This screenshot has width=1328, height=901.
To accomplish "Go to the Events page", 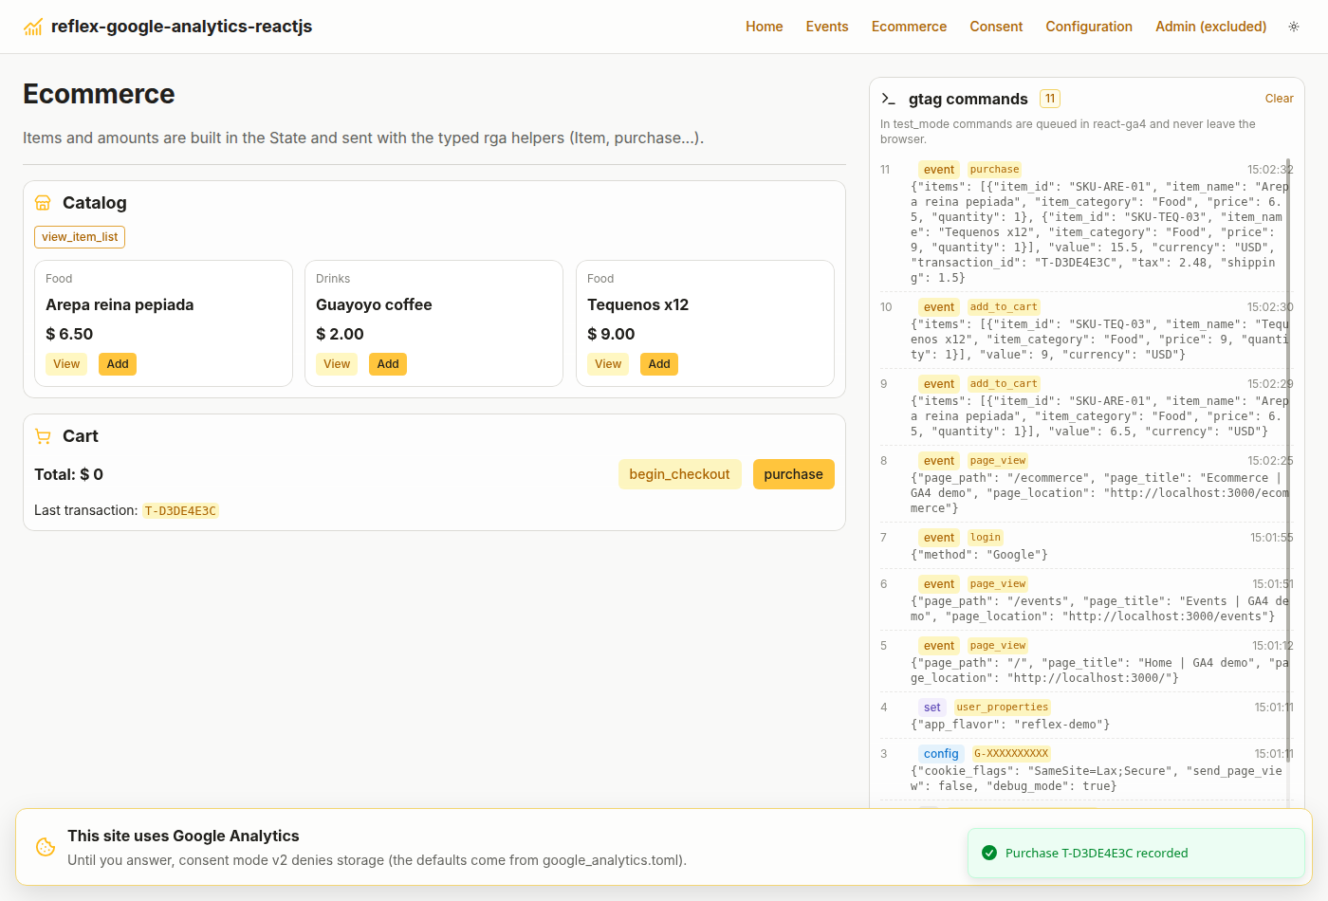I will pos(827,27).
